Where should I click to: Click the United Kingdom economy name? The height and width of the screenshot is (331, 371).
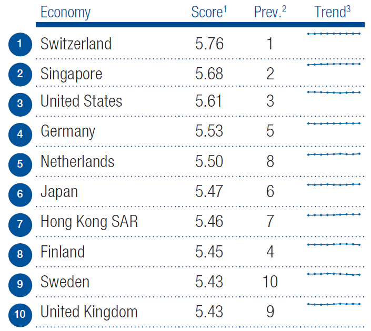pyautogui.click(x=89, y=312)
